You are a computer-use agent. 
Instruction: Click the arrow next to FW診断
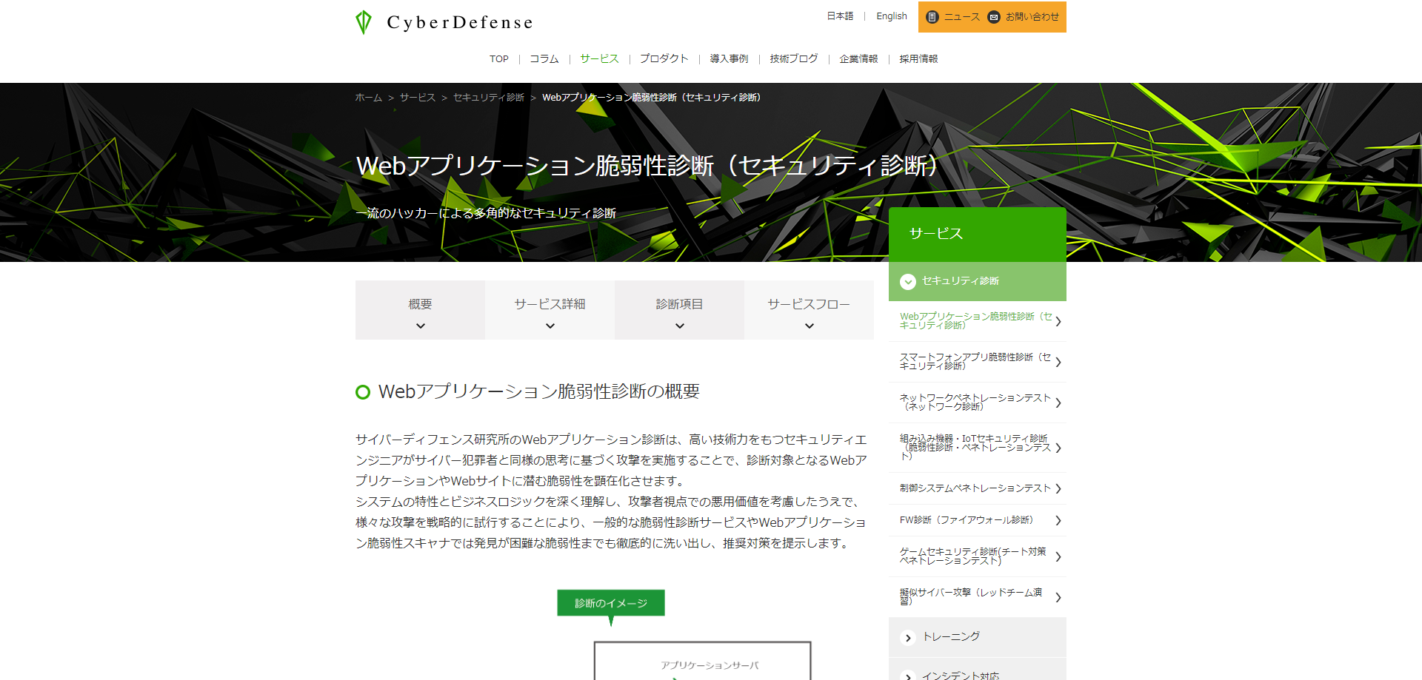tap(1058, 520)
